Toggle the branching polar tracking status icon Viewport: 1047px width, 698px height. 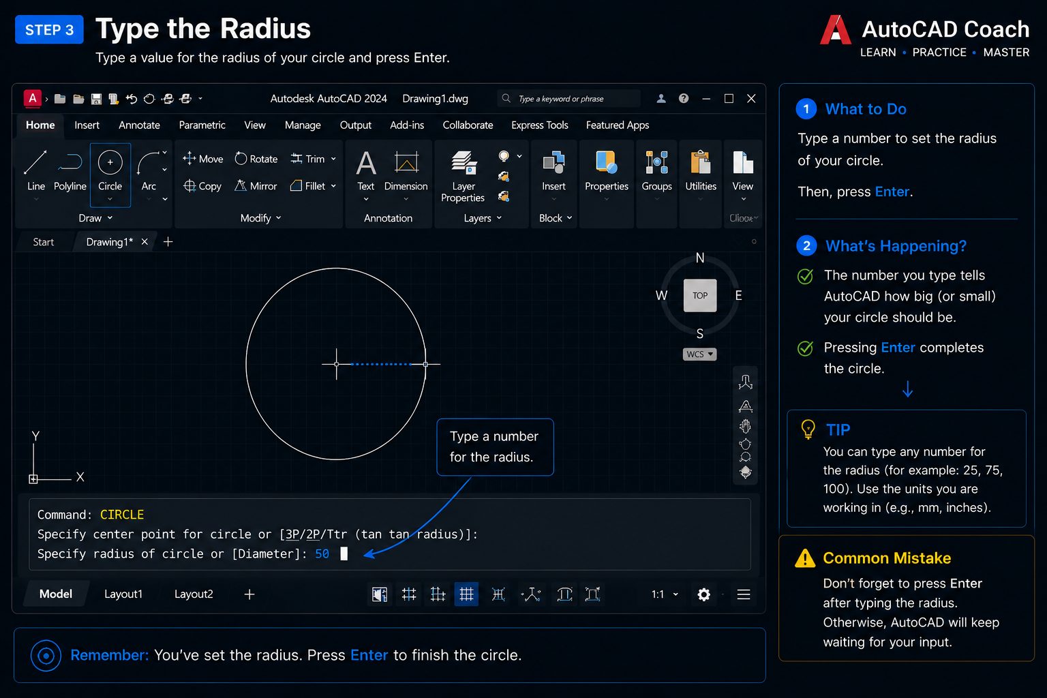point(530,594)
